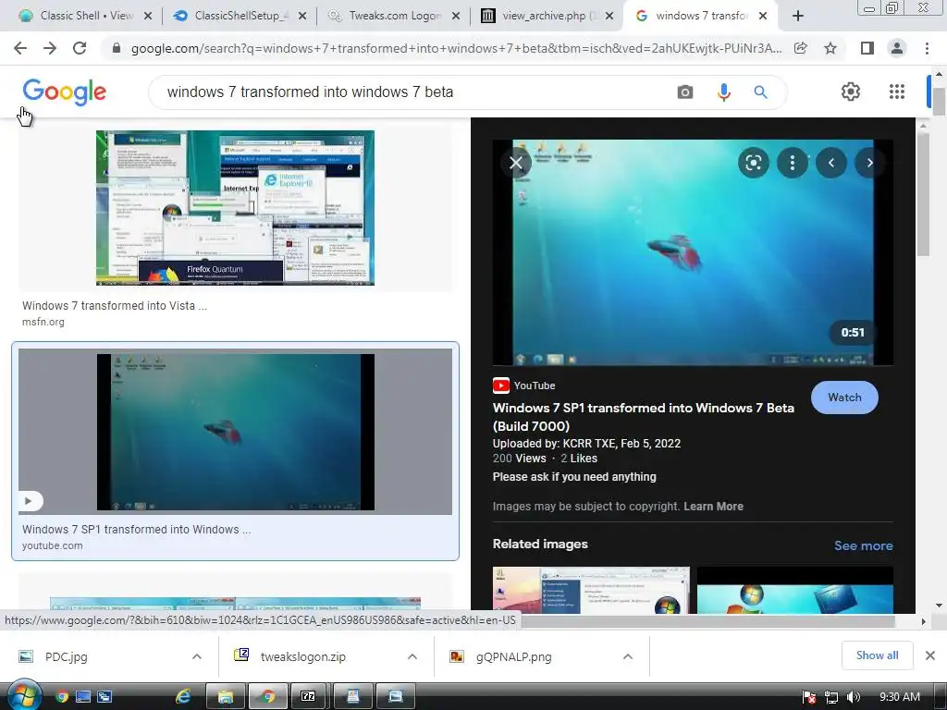Click the Watch button
Screen dimensions: 947x710
point(844,398)
